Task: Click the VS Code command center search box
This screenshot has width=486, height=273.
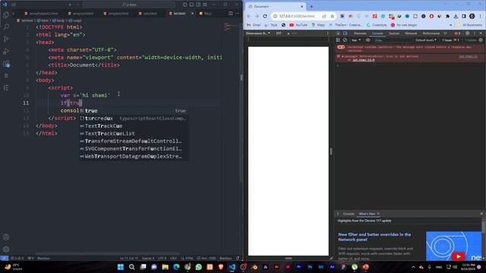Action: [x=128, y=5]
